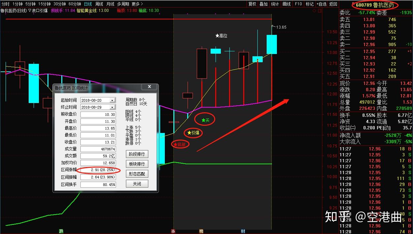The width and height of the screenshot is (413, 234).
Task: Open the 终止时间 date dropdown
Action: 113,107
